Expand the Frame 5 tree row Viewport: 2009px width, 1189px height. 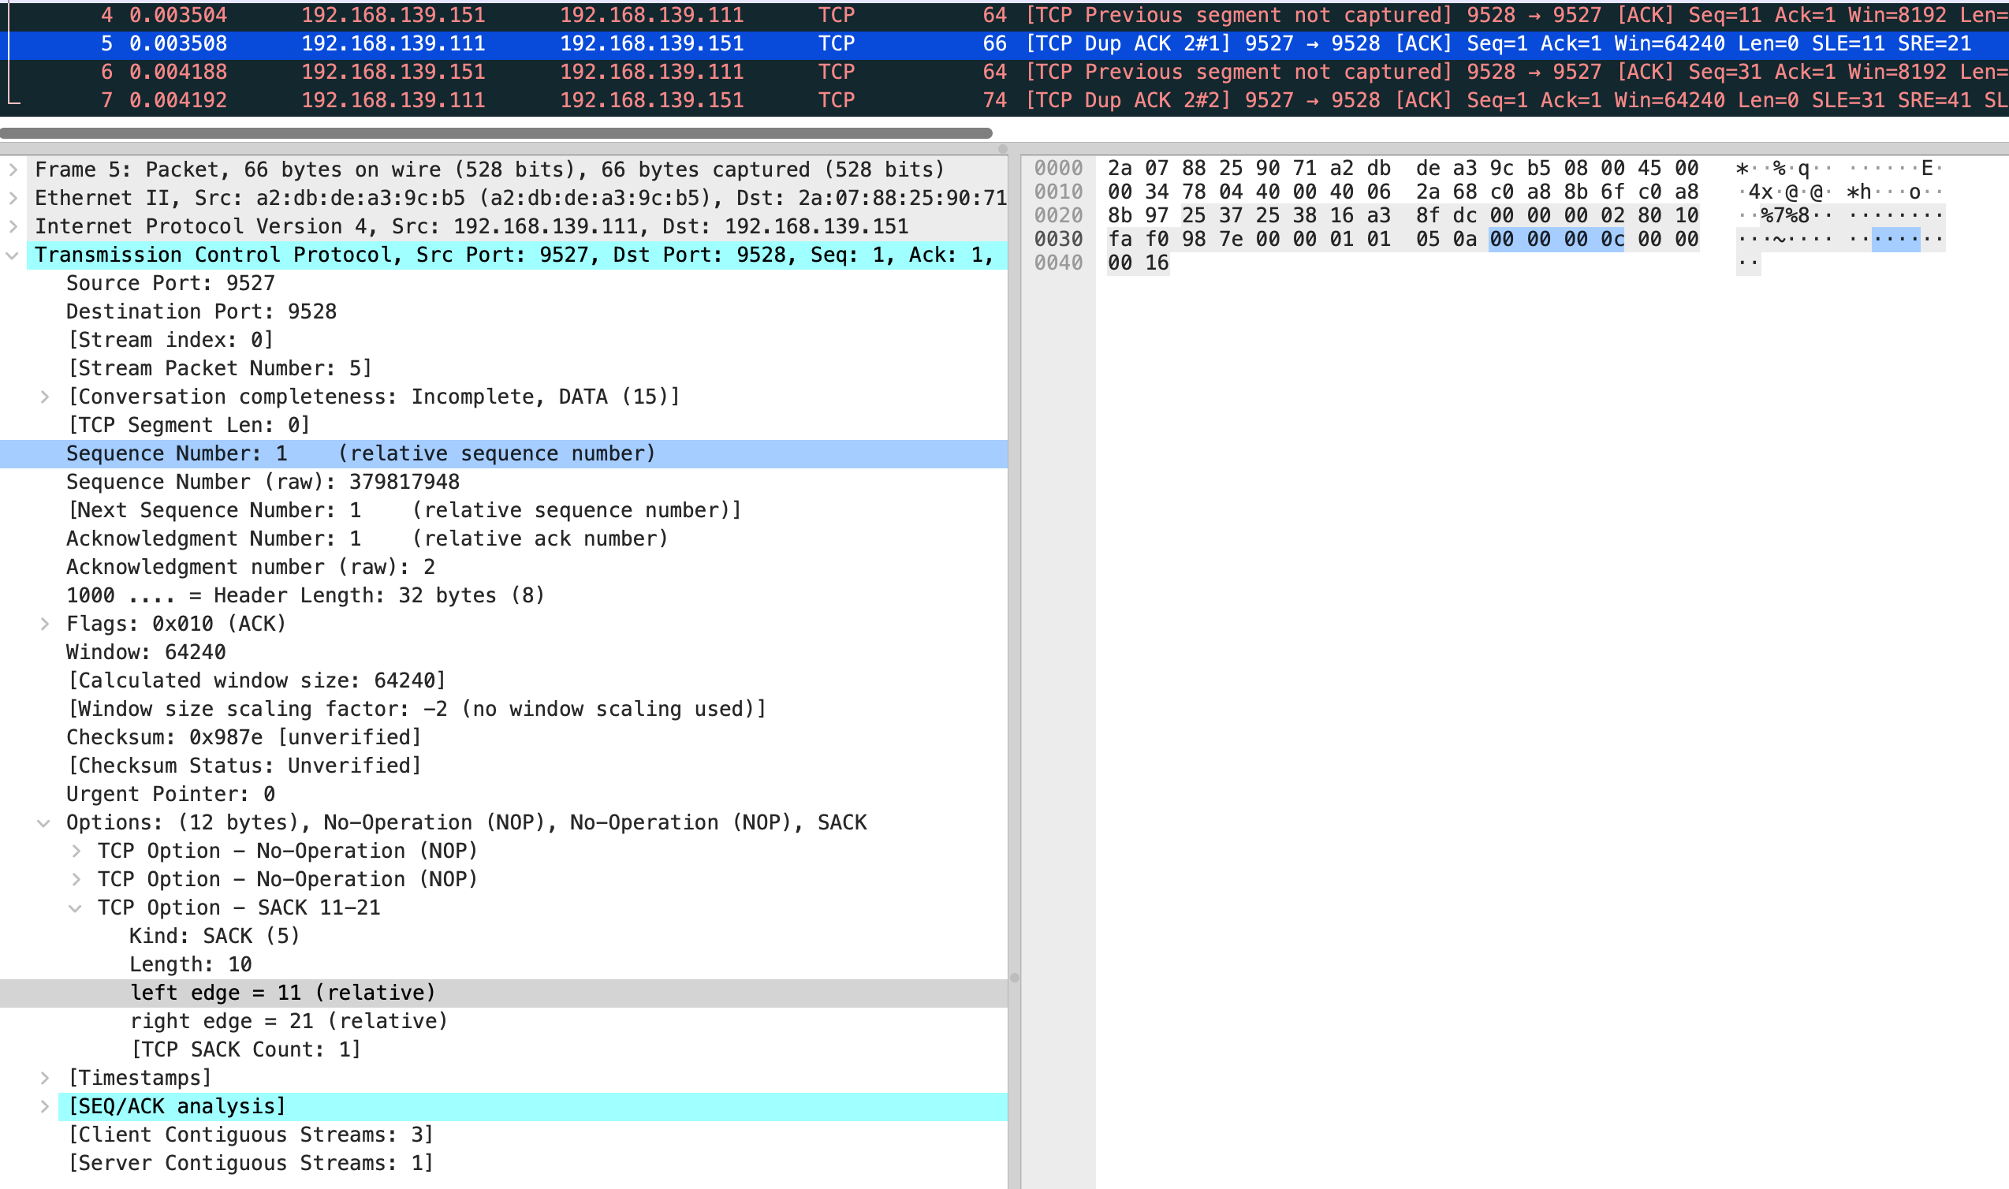coord(13,170)
